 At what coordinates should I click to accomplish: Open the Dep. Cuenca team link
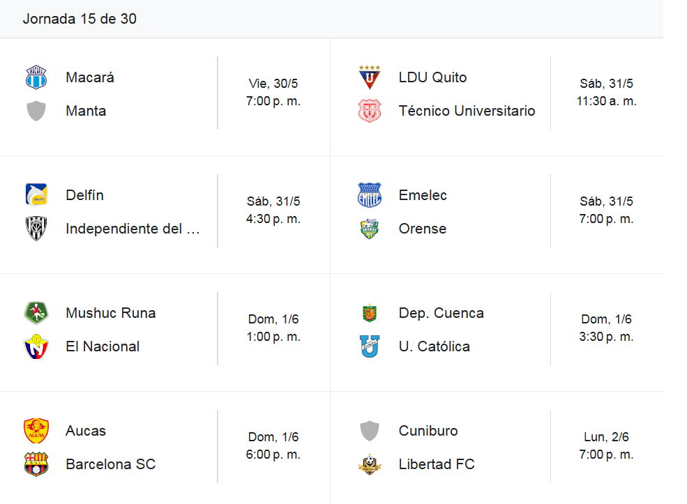coord(441,312)
